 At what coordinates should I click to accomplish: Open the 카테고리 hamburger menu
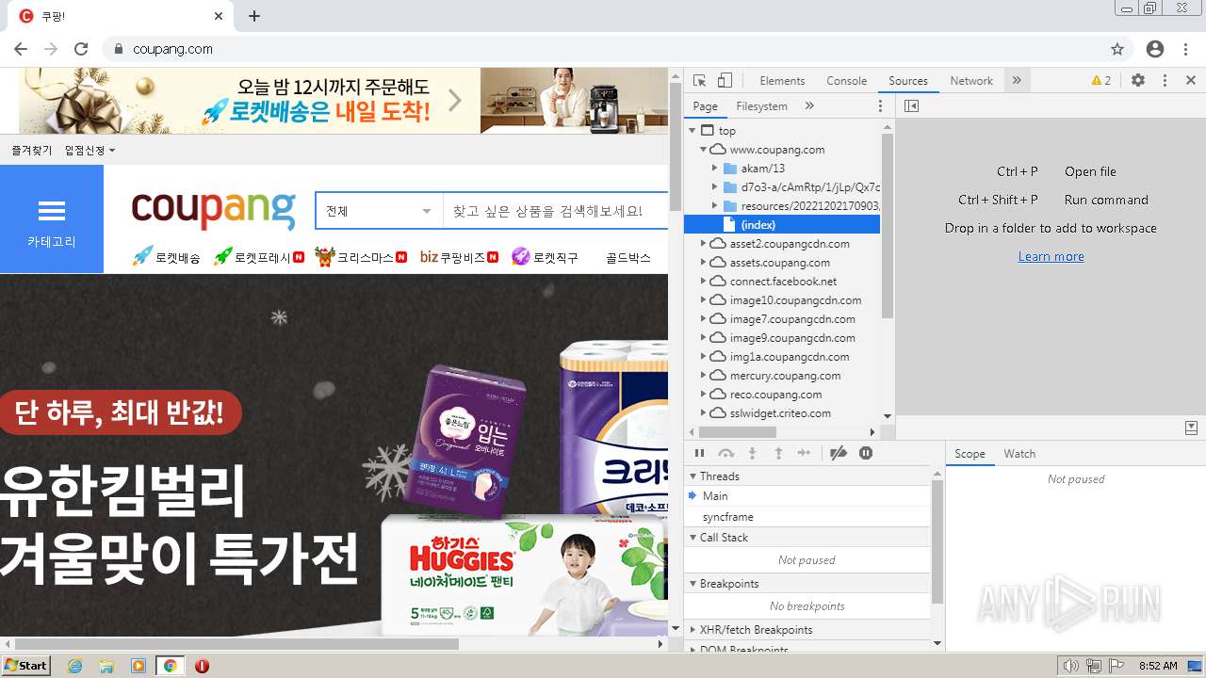pyautogui.click(x=52, y=219)
